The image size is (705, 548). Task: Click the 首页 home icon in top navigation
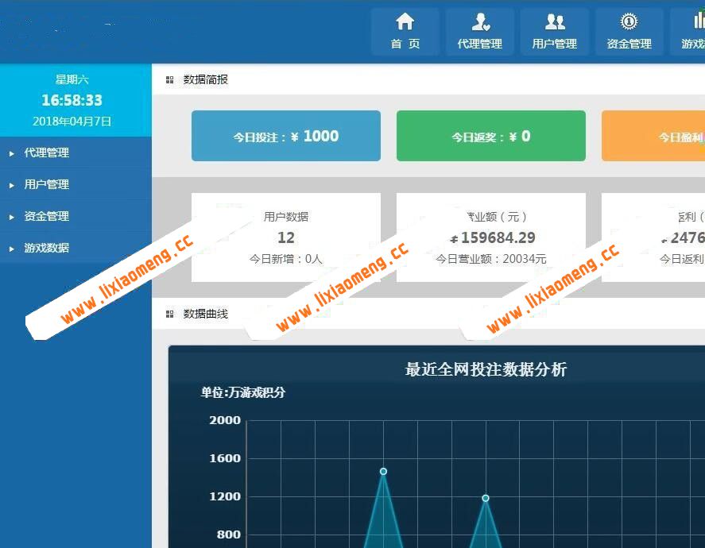tap(405, 22)
